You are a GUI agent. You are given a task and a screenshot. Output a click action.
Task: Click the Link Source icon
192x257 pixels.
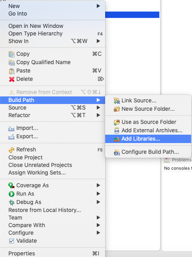point(117,101)
